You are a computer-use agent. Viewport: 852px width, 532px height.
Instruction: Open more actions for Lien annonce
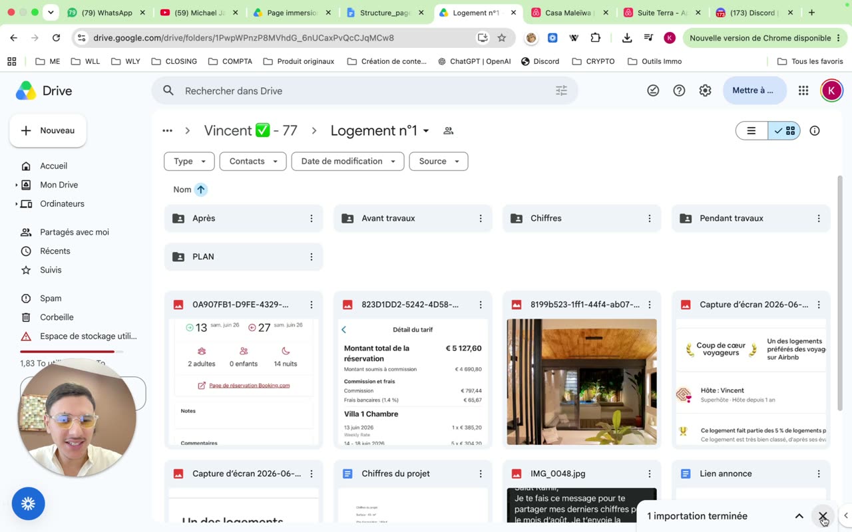(818, 473)
